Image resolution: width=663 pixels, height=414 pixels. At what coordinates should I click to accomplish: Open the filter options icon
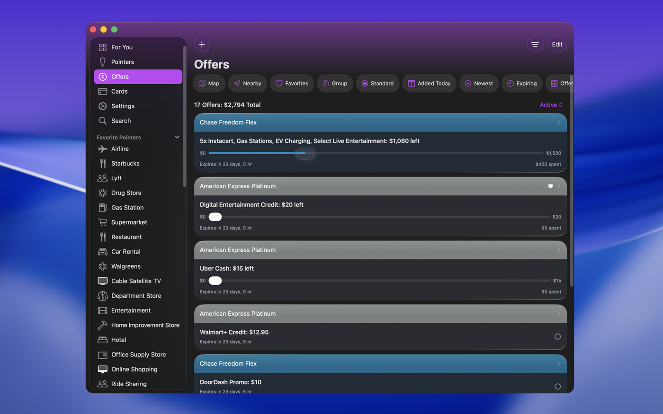[x=535, y=44]
